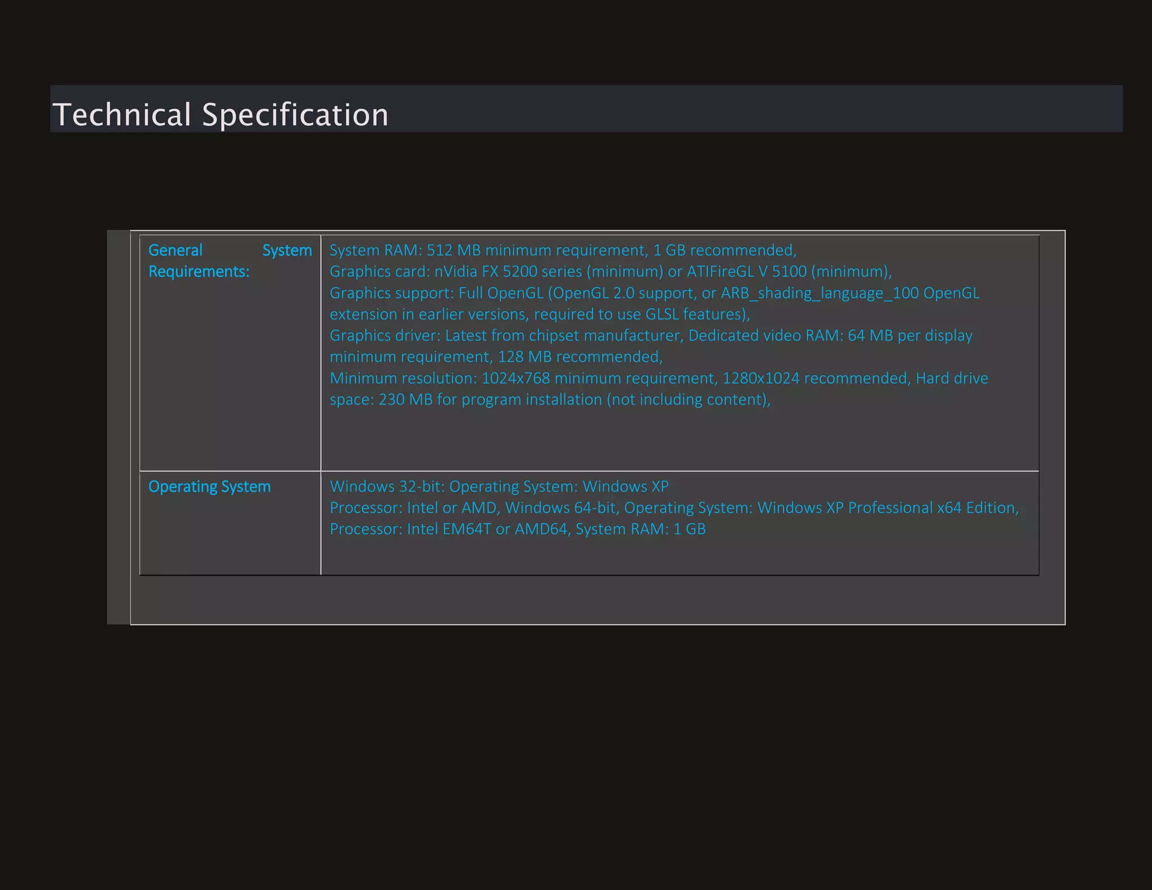This screenshot has height=890, width=1152.
Task: Click the System RAM 512 MB line
Action: point(562,250)
